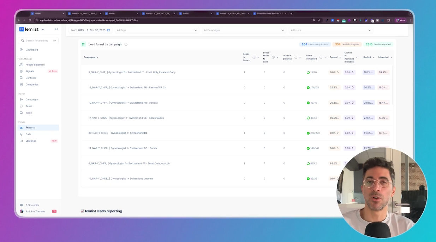This screenshot has height=242, width=436.
Task: Click the Companies sidebar icon
Action: click(21, 85)
